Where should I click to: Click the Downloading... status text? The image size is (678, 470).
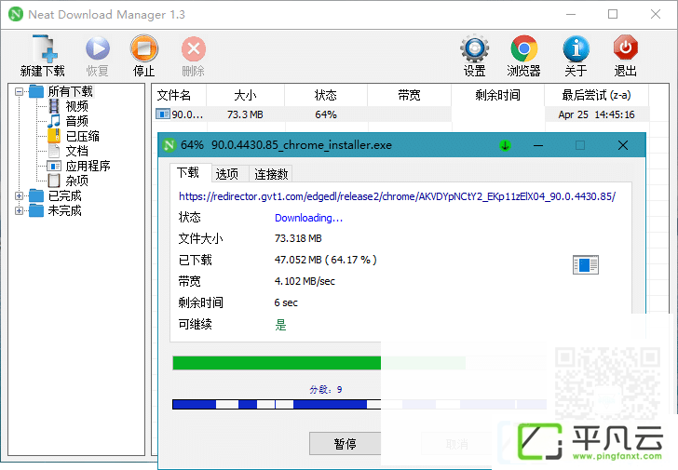tap(309, 218)
